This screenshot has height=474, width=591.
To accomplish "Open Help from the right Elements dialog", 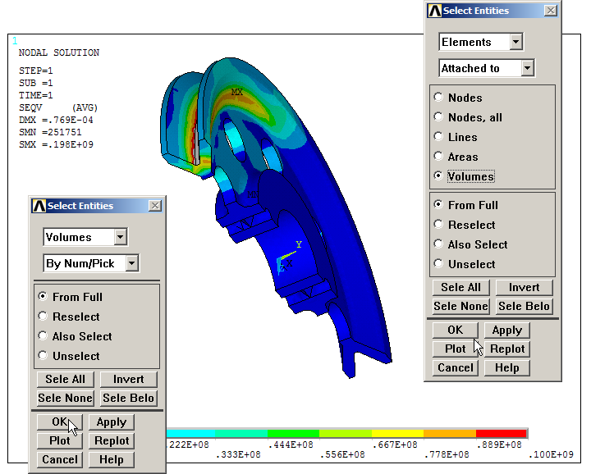I will click(x=507, y=367).
